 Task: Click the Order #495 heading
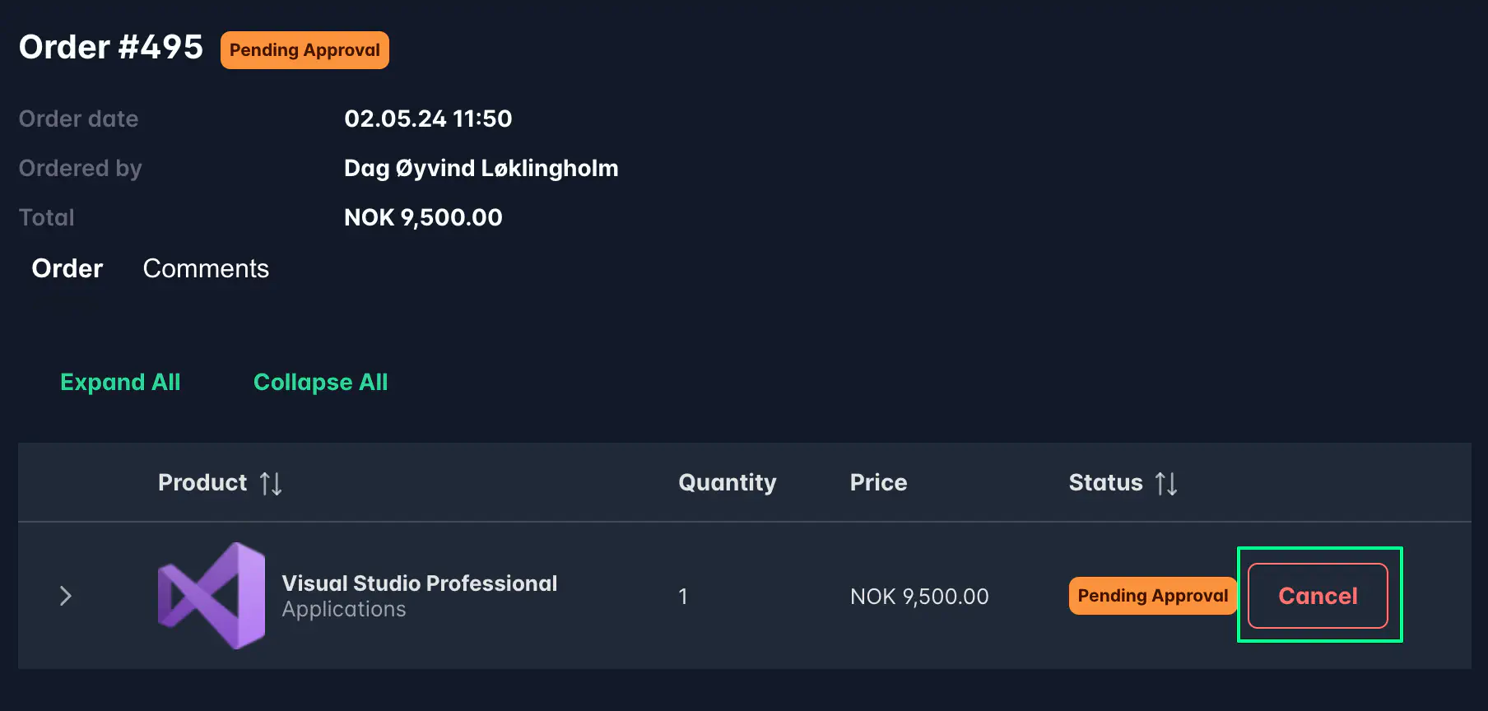pos(111,47)
